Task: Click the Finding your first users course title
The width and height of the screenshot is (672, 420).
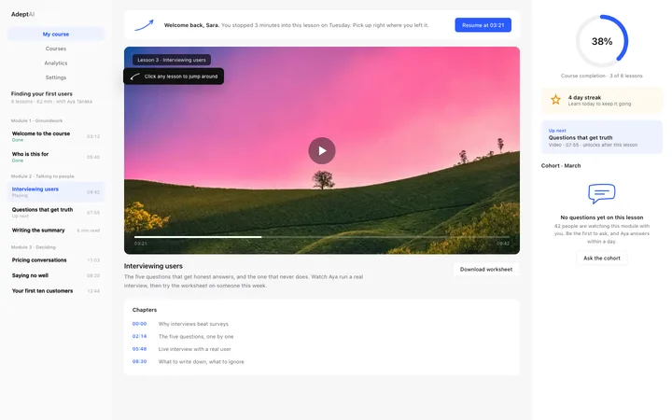Action: tap(42, 94)
